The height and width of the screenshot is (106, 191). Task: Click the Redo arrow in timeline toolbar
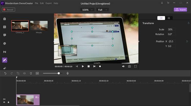(x=12, y=73)
